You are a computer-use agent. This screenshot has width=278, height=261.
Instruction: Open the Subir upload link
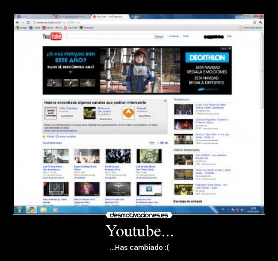186,36
